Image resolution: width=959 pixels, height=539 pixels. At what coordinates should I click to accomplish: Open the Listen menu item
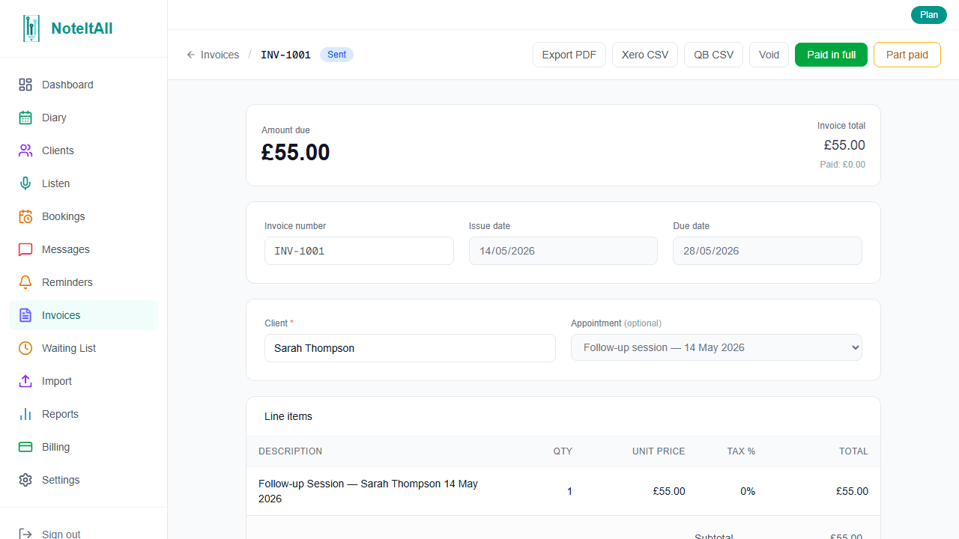click(83, 183)
